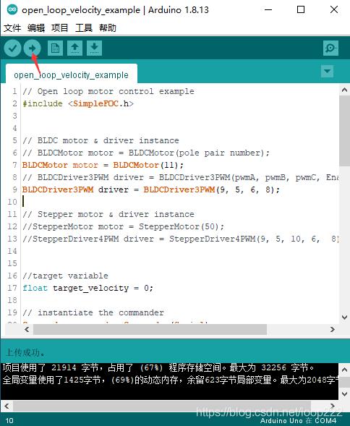
Task: Click the console line showing 21914 字节
Action: pyautogui.click(x=158, y=367)
